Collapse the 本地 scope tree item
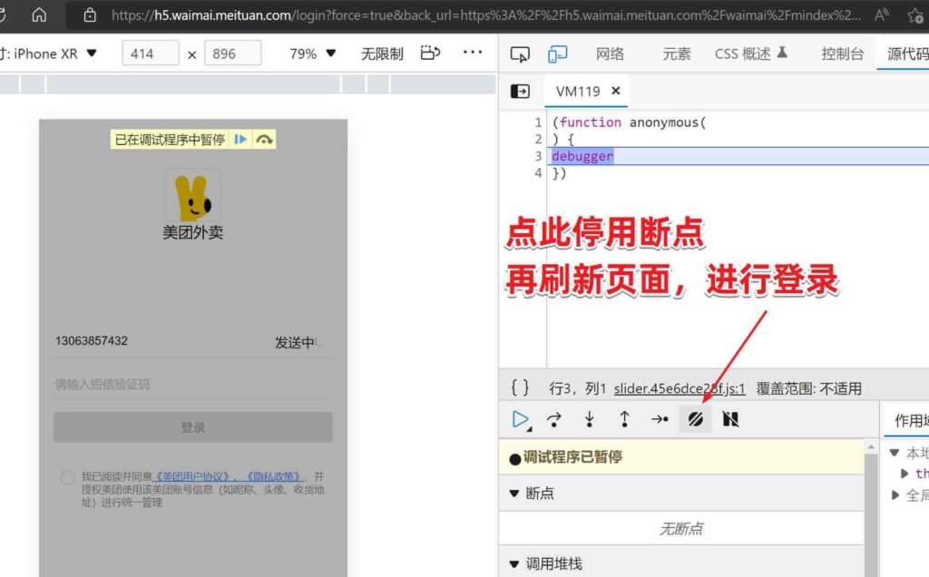This screenshot has height=577, width=929. point(895,453)
